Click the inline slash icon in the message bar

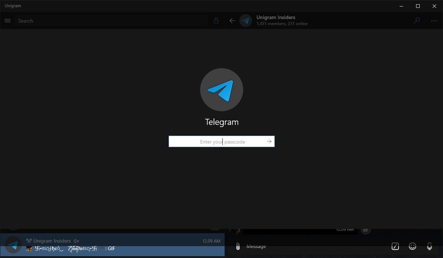pyautogui.click(x=395, y=246)
